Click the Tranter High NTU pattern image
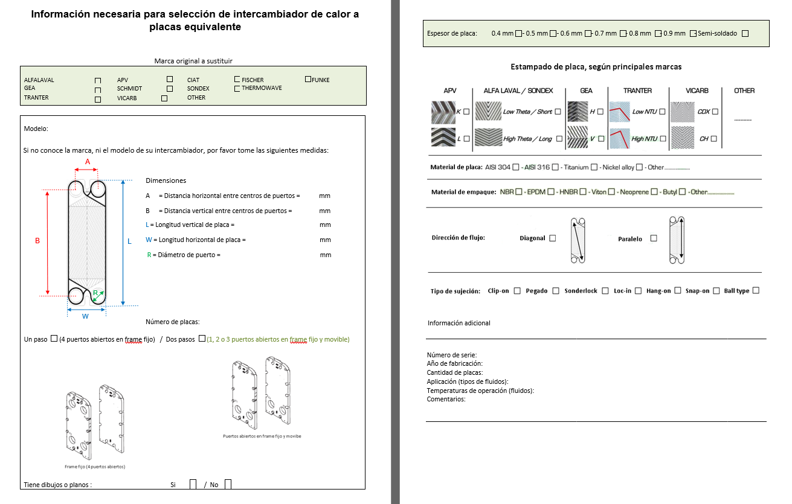Screen dimensions: 792x504 pyautogui.click(x=619, y=139)
